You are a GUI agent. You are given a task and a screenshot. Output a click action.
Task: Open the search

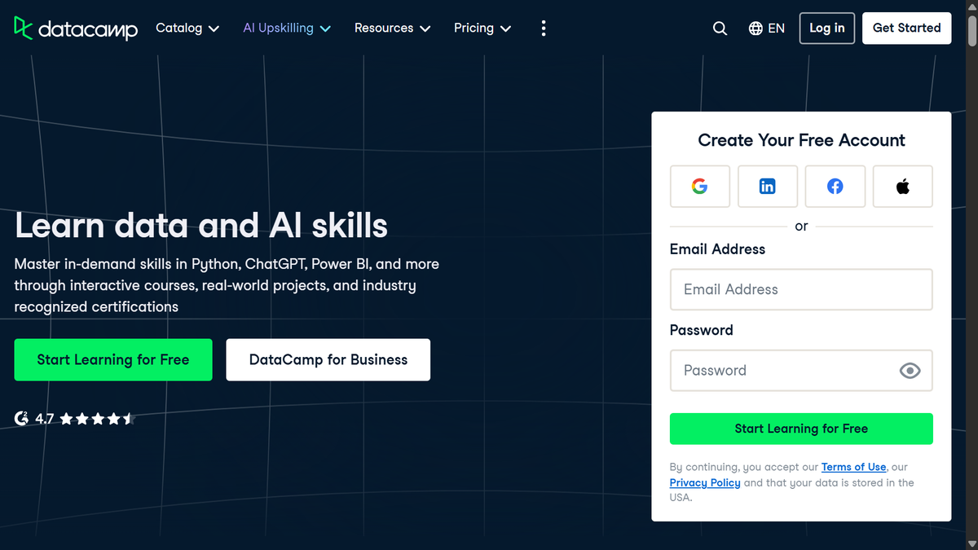click(720, 28)
